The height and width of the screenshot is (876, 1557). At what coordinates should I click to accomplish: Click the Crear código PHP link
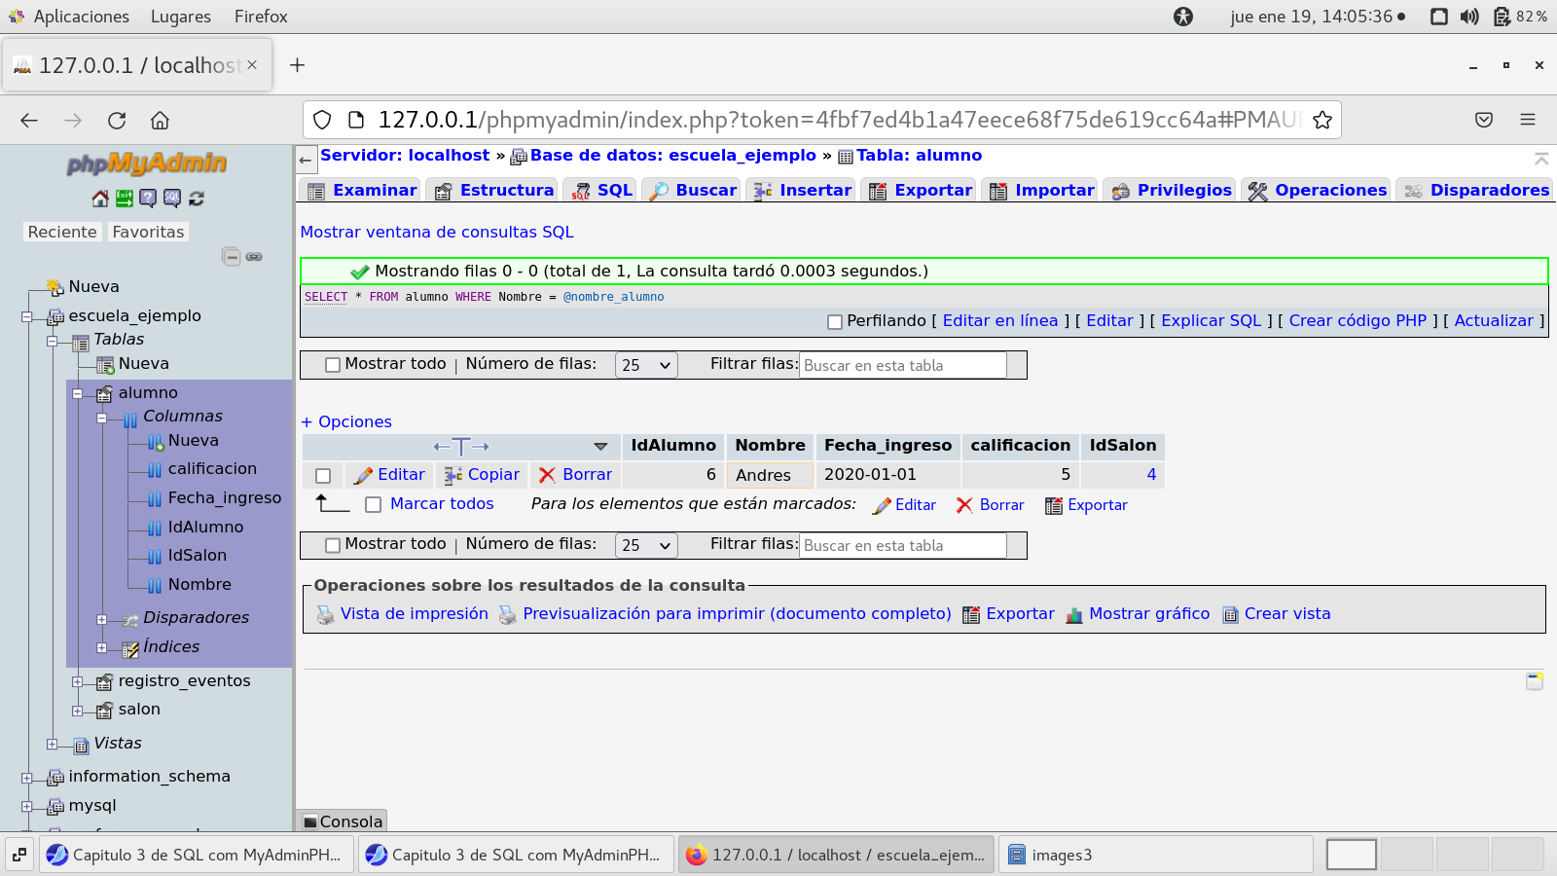1357,320
